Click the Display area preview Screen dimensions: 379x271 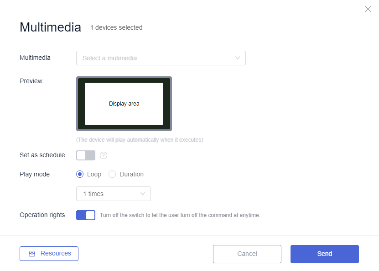coord(124,104)
